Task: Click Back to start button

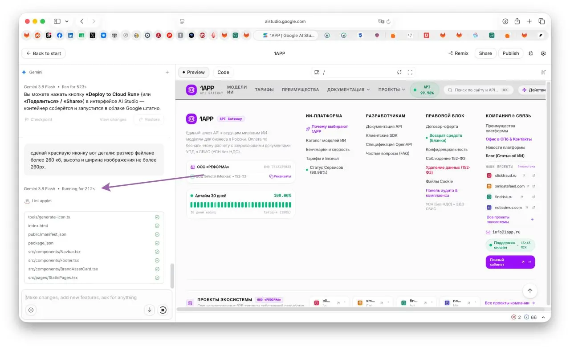Action: pos(44,53)
